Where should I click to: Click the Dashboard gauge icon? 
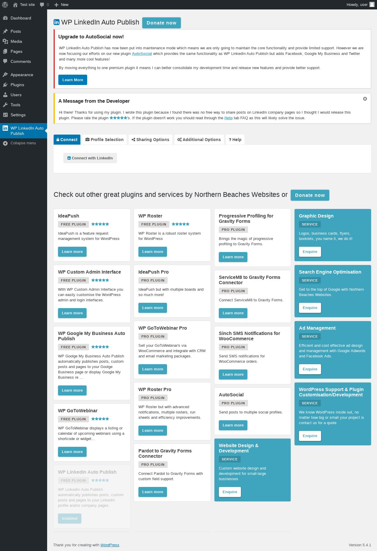click(5, 18)
